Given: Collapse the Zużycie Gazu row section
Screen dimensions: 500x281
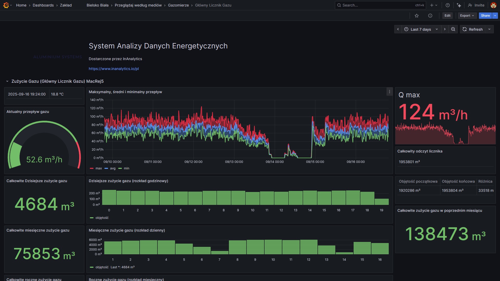Looking at the screenshot, I should 7,81.
